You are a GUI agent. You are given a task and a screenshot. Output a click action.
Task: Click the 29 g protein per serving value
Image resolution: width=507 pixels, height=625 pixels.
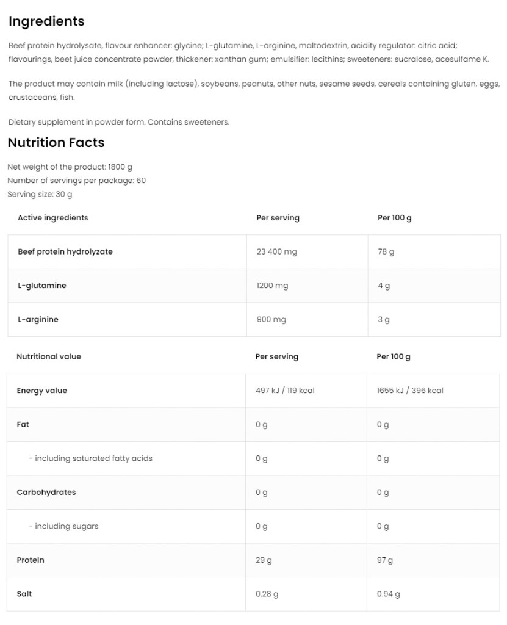(x=264, y=560)
